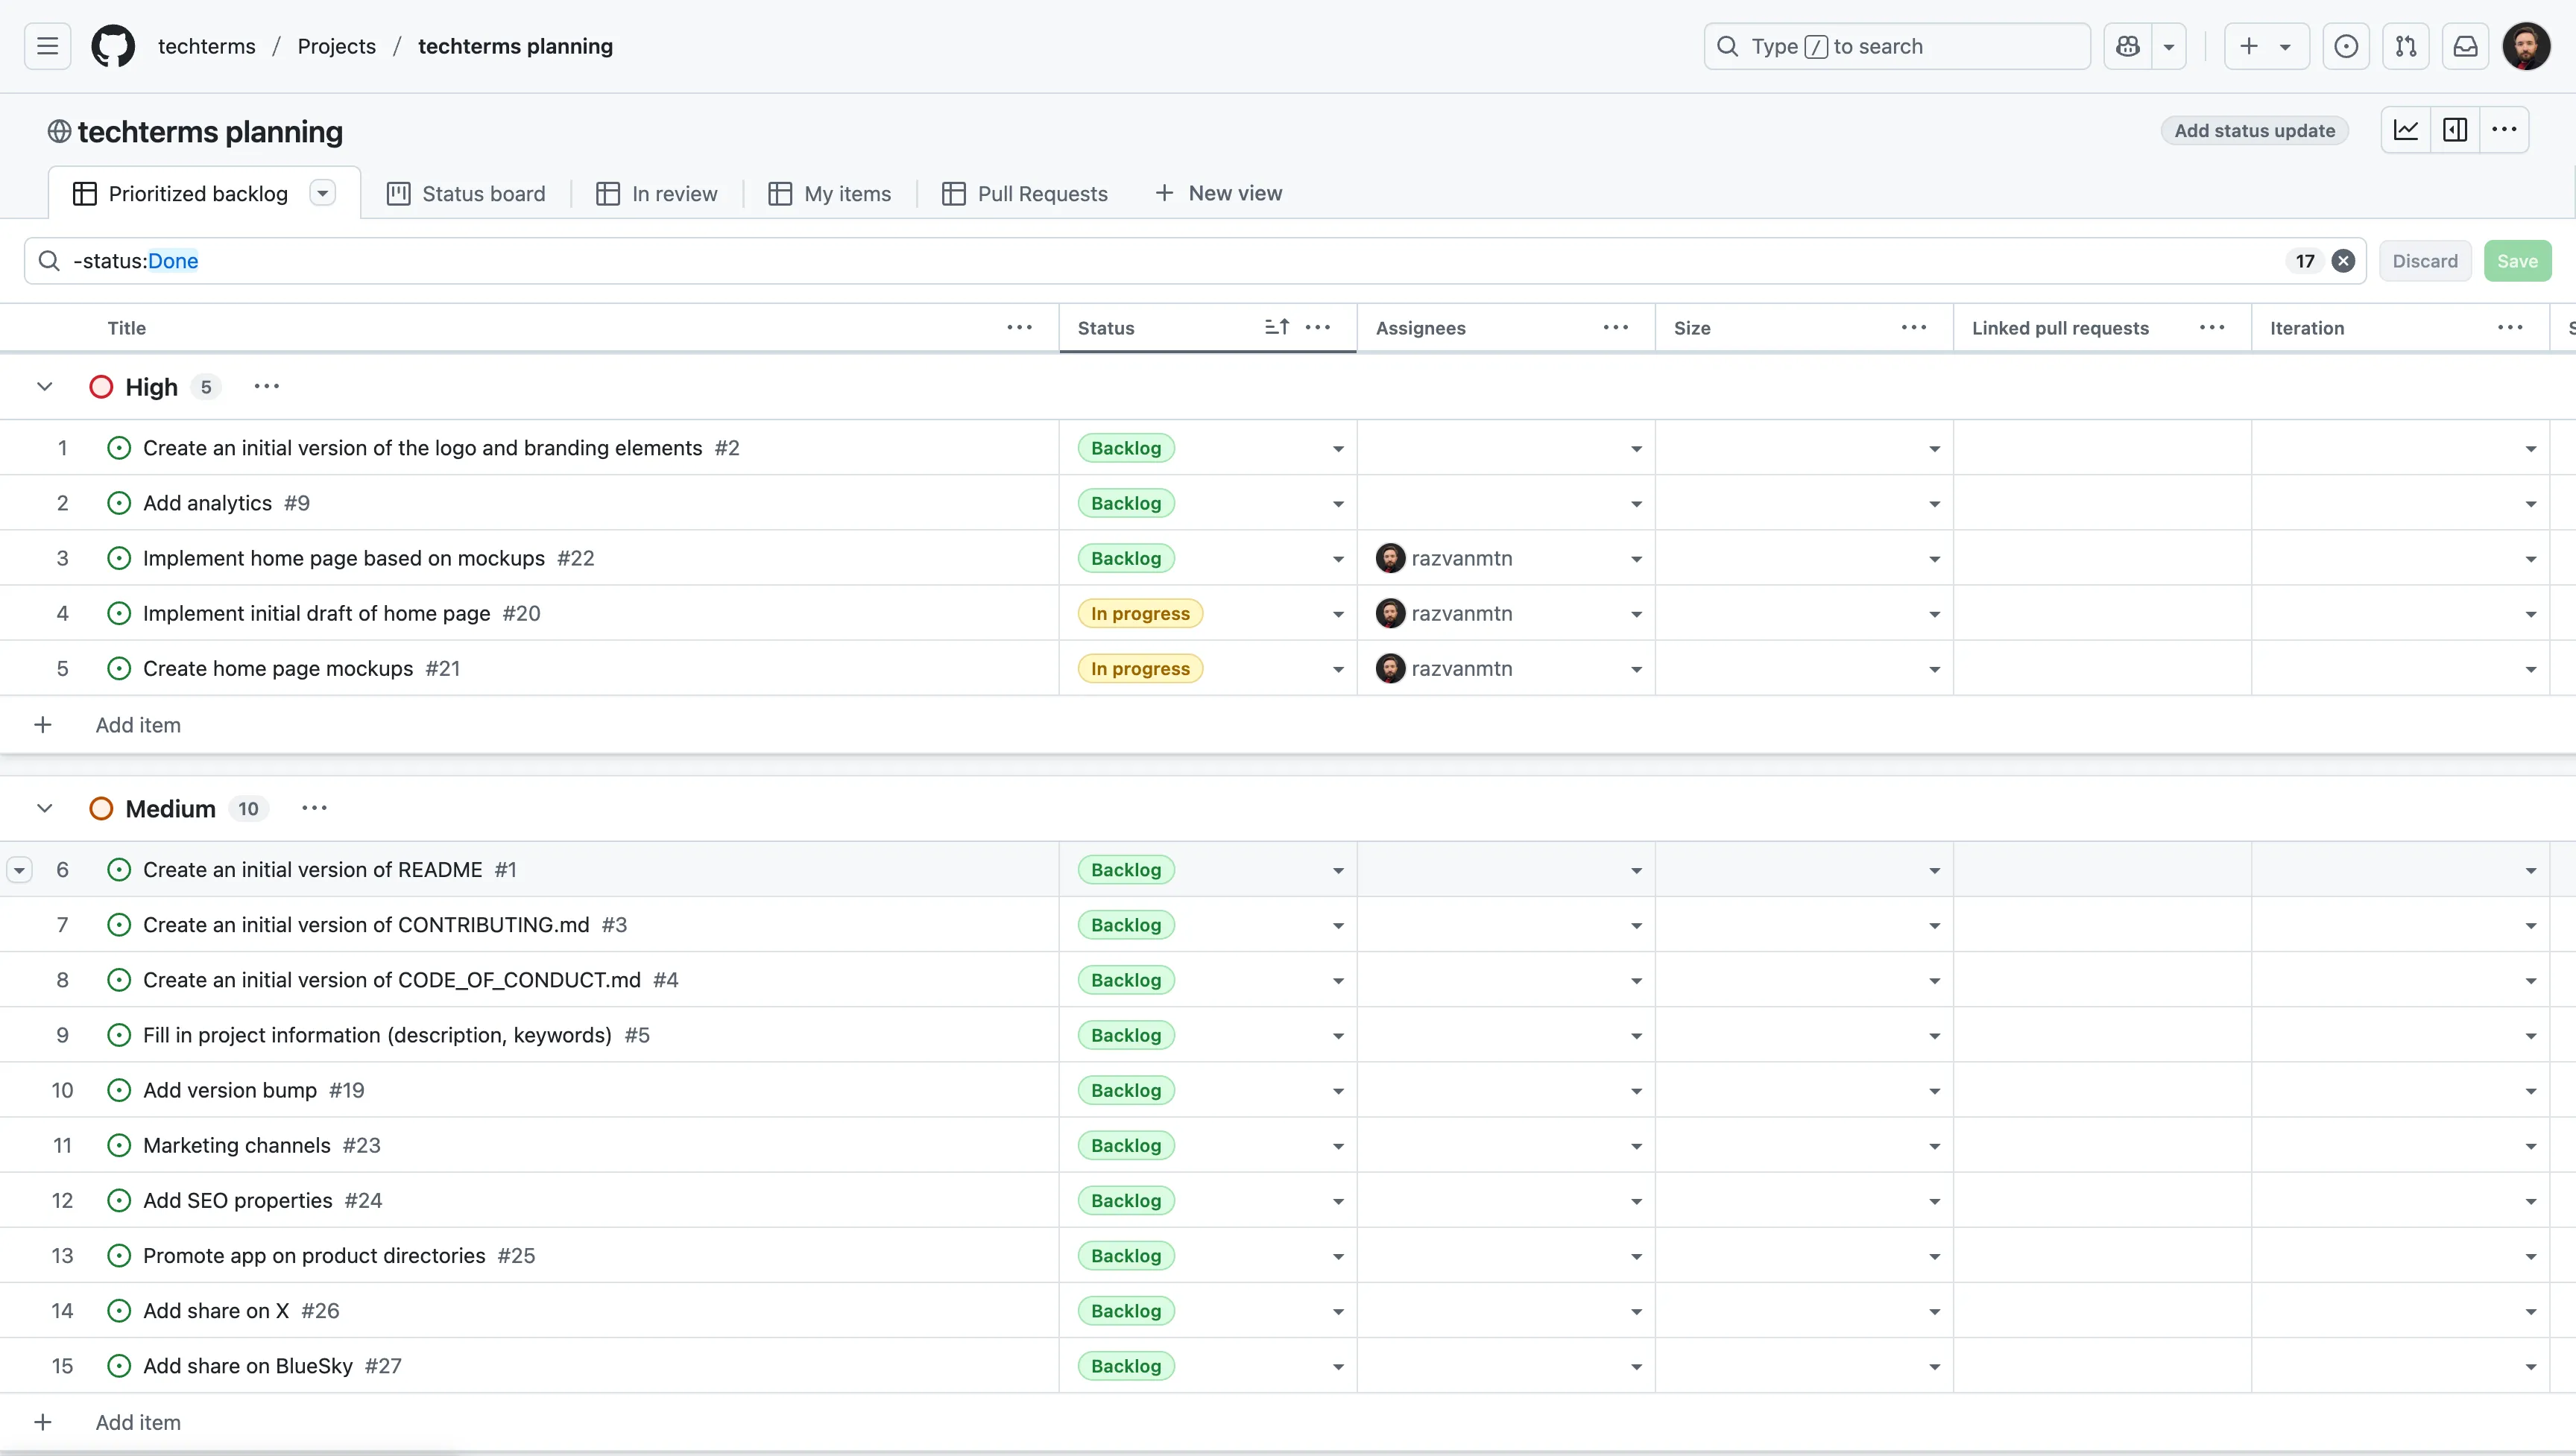The height and width of the screenshot is (1456, 2576).
Task: Open Prioritized backlog view options dropdown
Action: pyautogui.click(x=322, y=193)
